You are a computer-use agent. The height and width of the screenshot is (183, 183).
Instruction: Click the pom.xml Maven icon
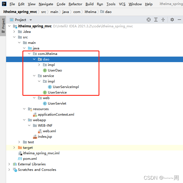[x=20, y=159]
